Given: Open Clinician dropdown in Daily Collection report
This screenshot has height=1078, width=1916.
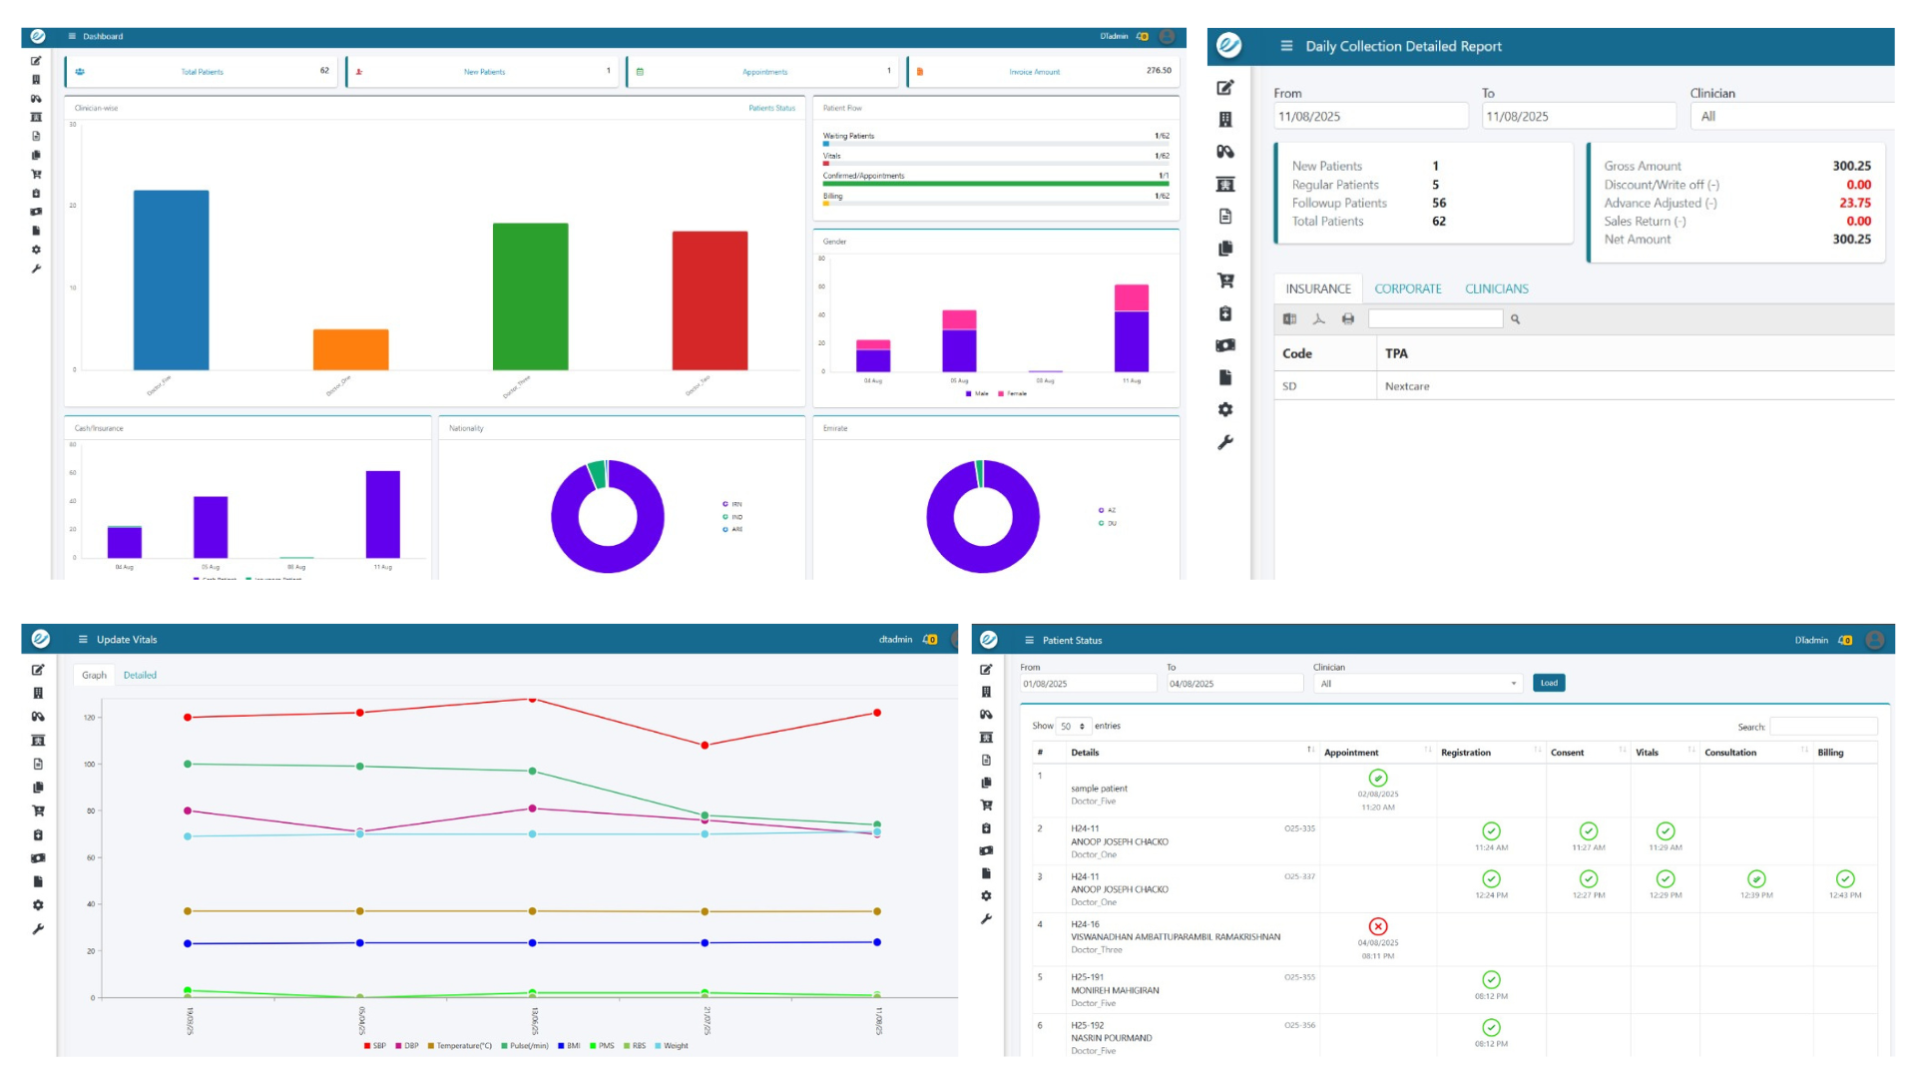Looking at the screenshot, I should pos(1791,117).
